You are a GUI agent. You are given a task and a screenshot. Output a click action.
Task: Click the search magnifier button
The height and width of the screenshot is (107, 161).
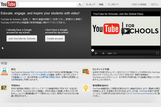[x=80, y=4]
